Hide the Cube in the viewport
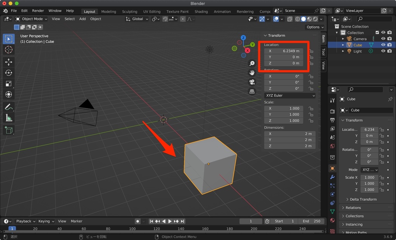Viewport: 396px width, 240px height. click(x=382, y=45)
